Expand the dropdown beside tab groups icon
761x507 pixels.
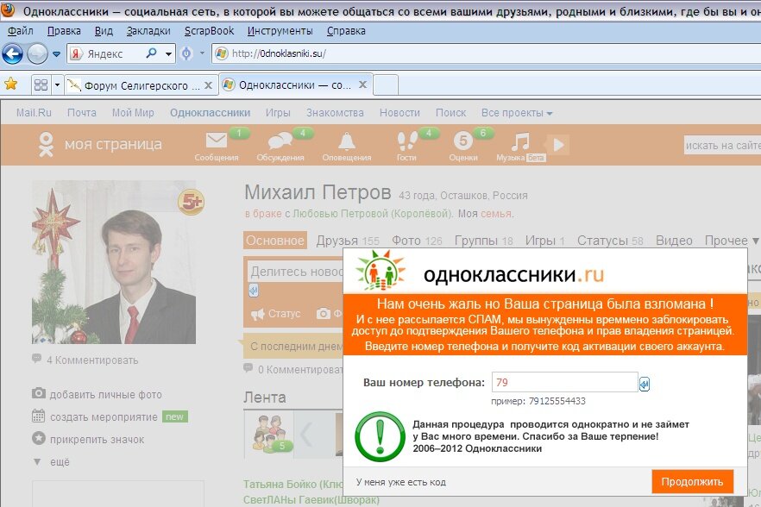coord(57,85)
